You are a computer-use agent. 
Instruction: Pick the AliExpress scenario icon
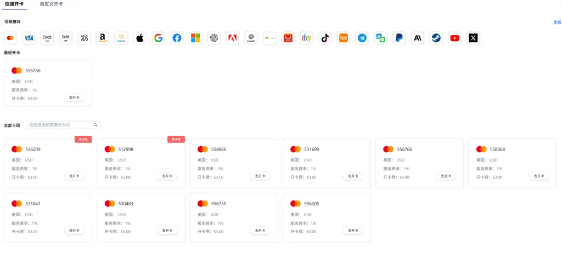tap(288, 38)
